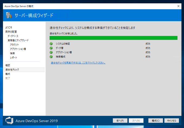
Task: Click the 構成(C) button
Action: pyautogui.click(x=156, y=120)
